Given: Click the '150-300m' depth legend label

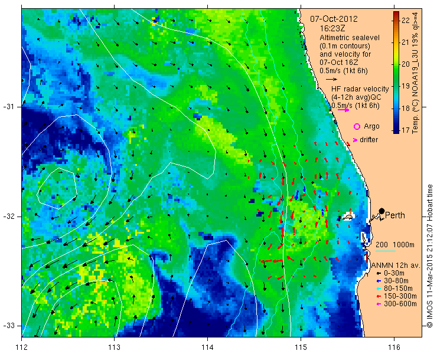Looking at the screenshot, I should (x=400, y=296).
